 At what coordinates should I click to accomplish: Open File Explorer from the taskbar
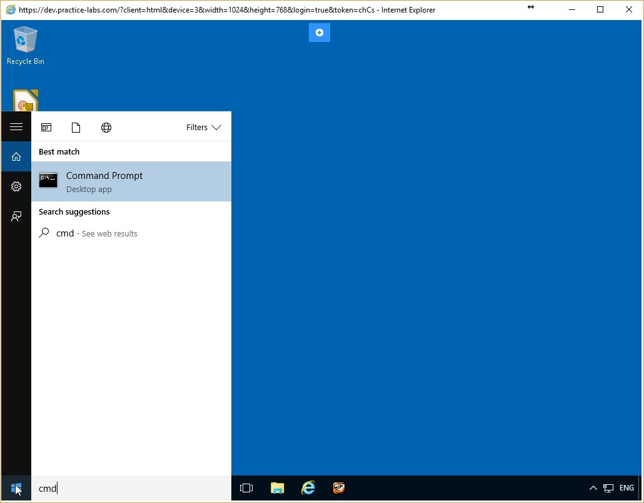coord(277,488)
